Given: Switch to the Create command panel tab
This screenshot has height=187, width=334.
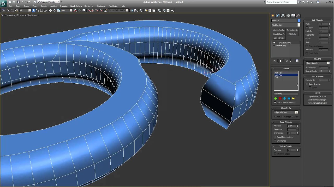Looking at the screenshot, I should point(273,16).
